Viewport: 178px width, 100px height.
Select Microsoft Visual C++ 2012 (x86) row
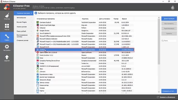coord(85,44)
